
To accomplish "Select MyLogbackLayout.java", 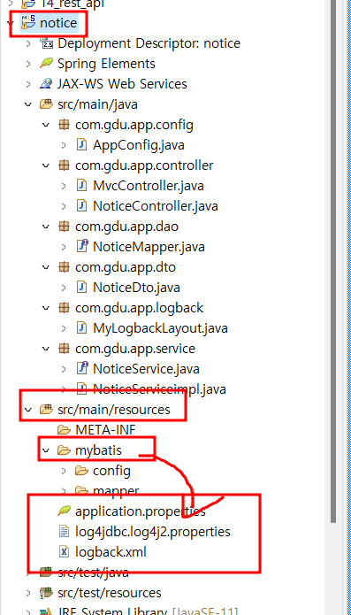I will click(160, 328).
